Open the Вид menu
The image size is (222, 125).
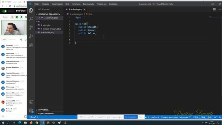[67, 4]
